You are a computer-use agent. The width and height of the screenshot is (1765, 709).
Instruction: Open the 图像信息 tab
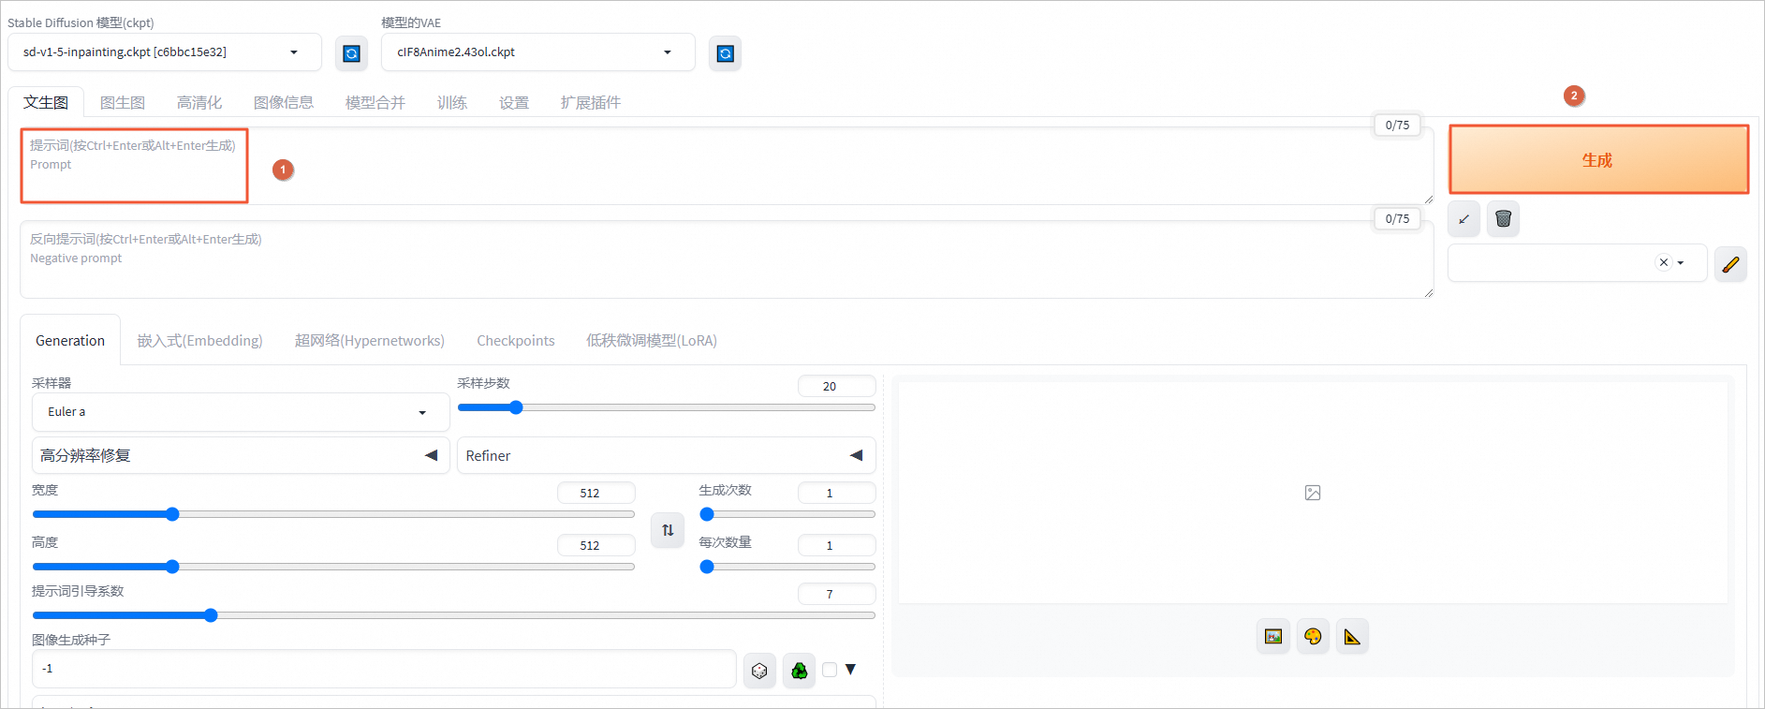tap(284, 103)
